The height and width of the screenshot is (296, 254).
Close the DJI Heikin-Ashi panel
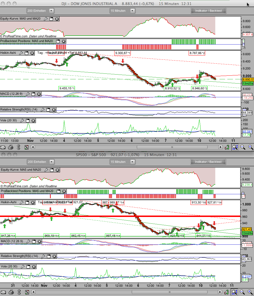point(32,53)
